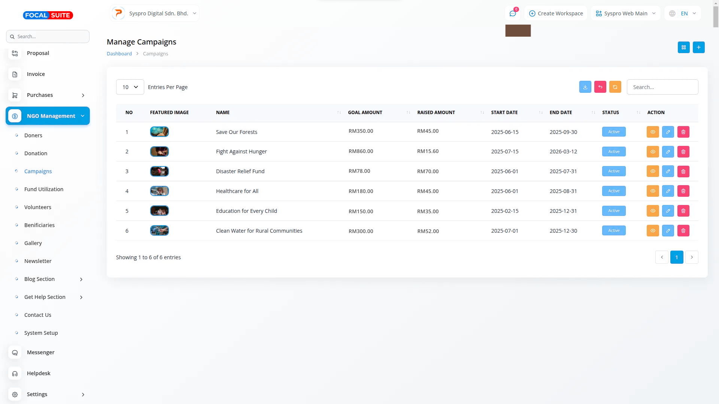View Fight Against Hunger campaign details

652,151
